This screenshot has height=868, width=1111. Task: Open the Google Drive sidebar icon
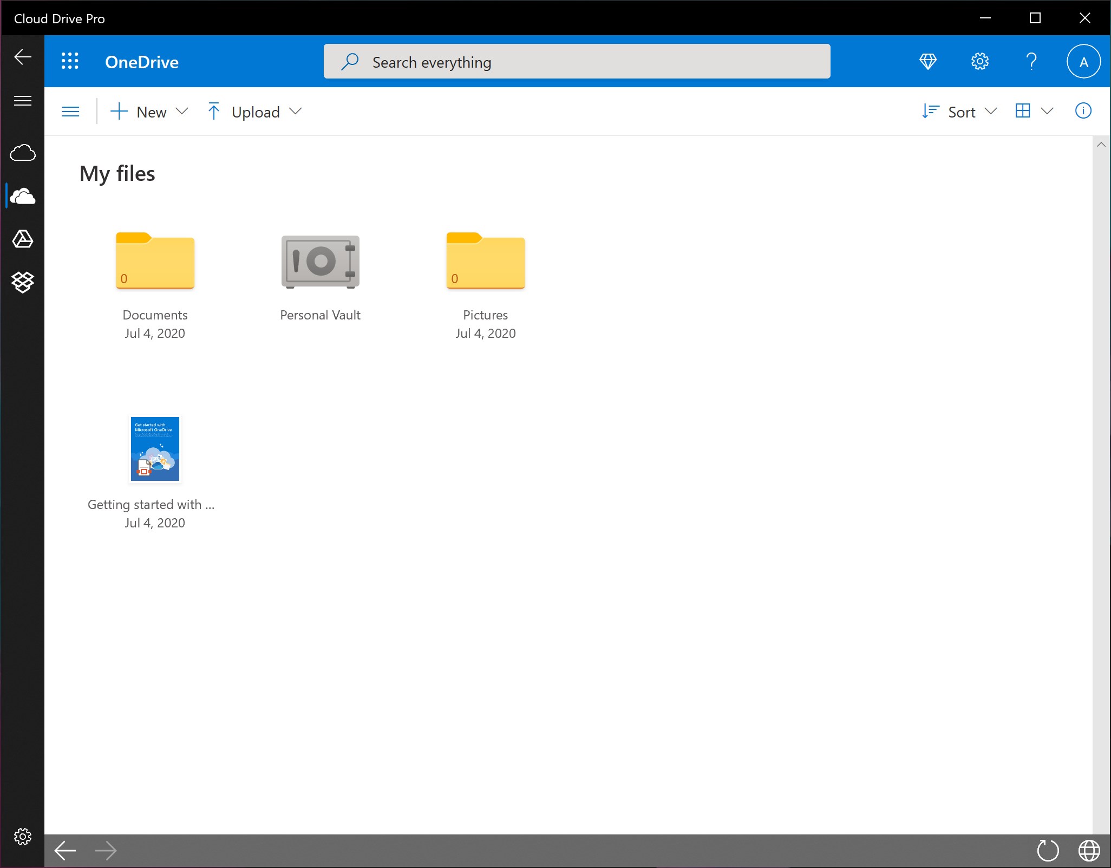[23, 239]
